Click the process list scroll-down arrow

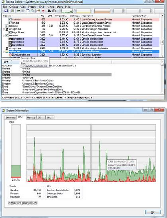163,56
